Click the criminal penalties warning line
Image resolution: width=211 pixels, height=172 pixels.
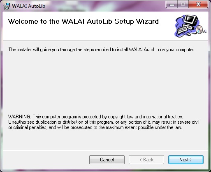coord(95,127)
